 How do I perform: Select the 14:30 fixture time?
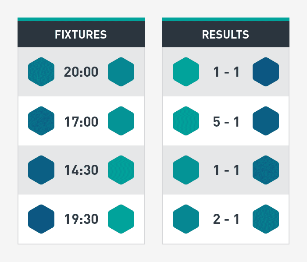(x=81, y=170)
